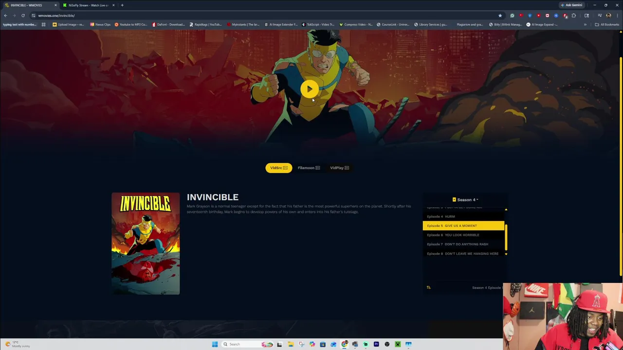The width and height of the screenshot is (623, 350).
Task: Open the Library Services bookmark
Action: pyautogui.click(x=431, y=24)
